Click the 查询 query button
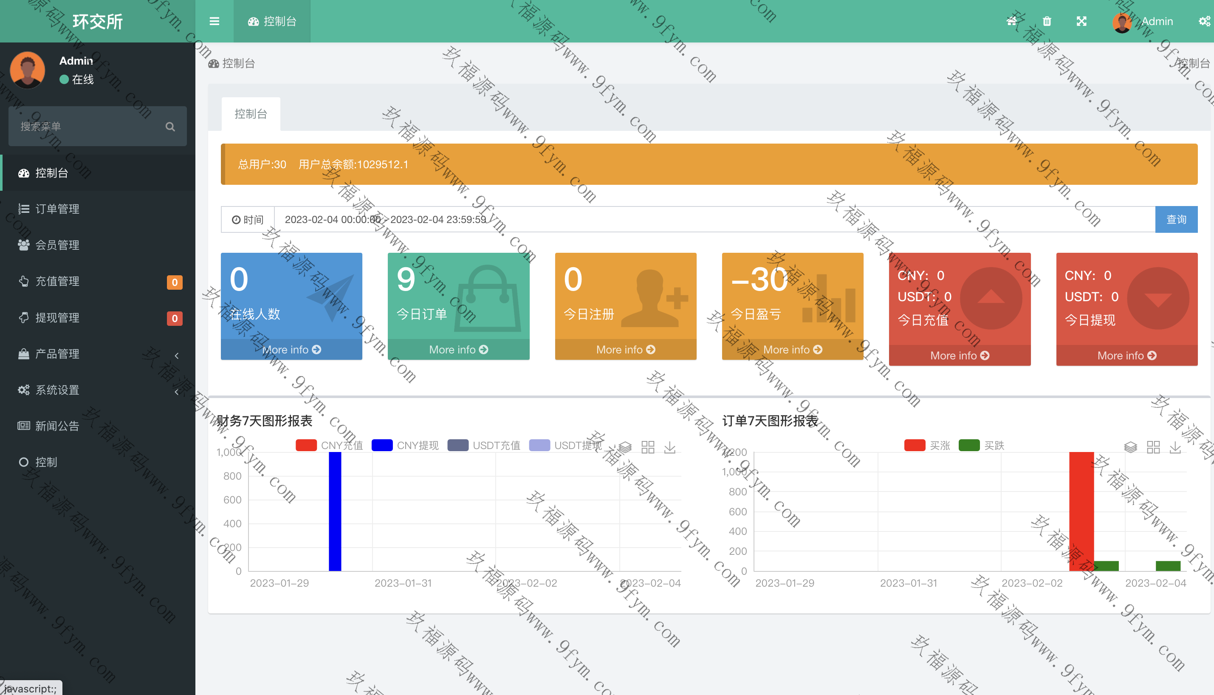 pos(1176,220)
